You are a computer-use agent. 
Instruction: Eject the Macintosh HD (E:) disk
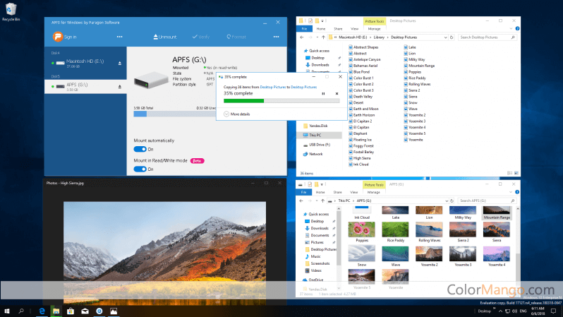pyautogui.click(x=121, y=63)
